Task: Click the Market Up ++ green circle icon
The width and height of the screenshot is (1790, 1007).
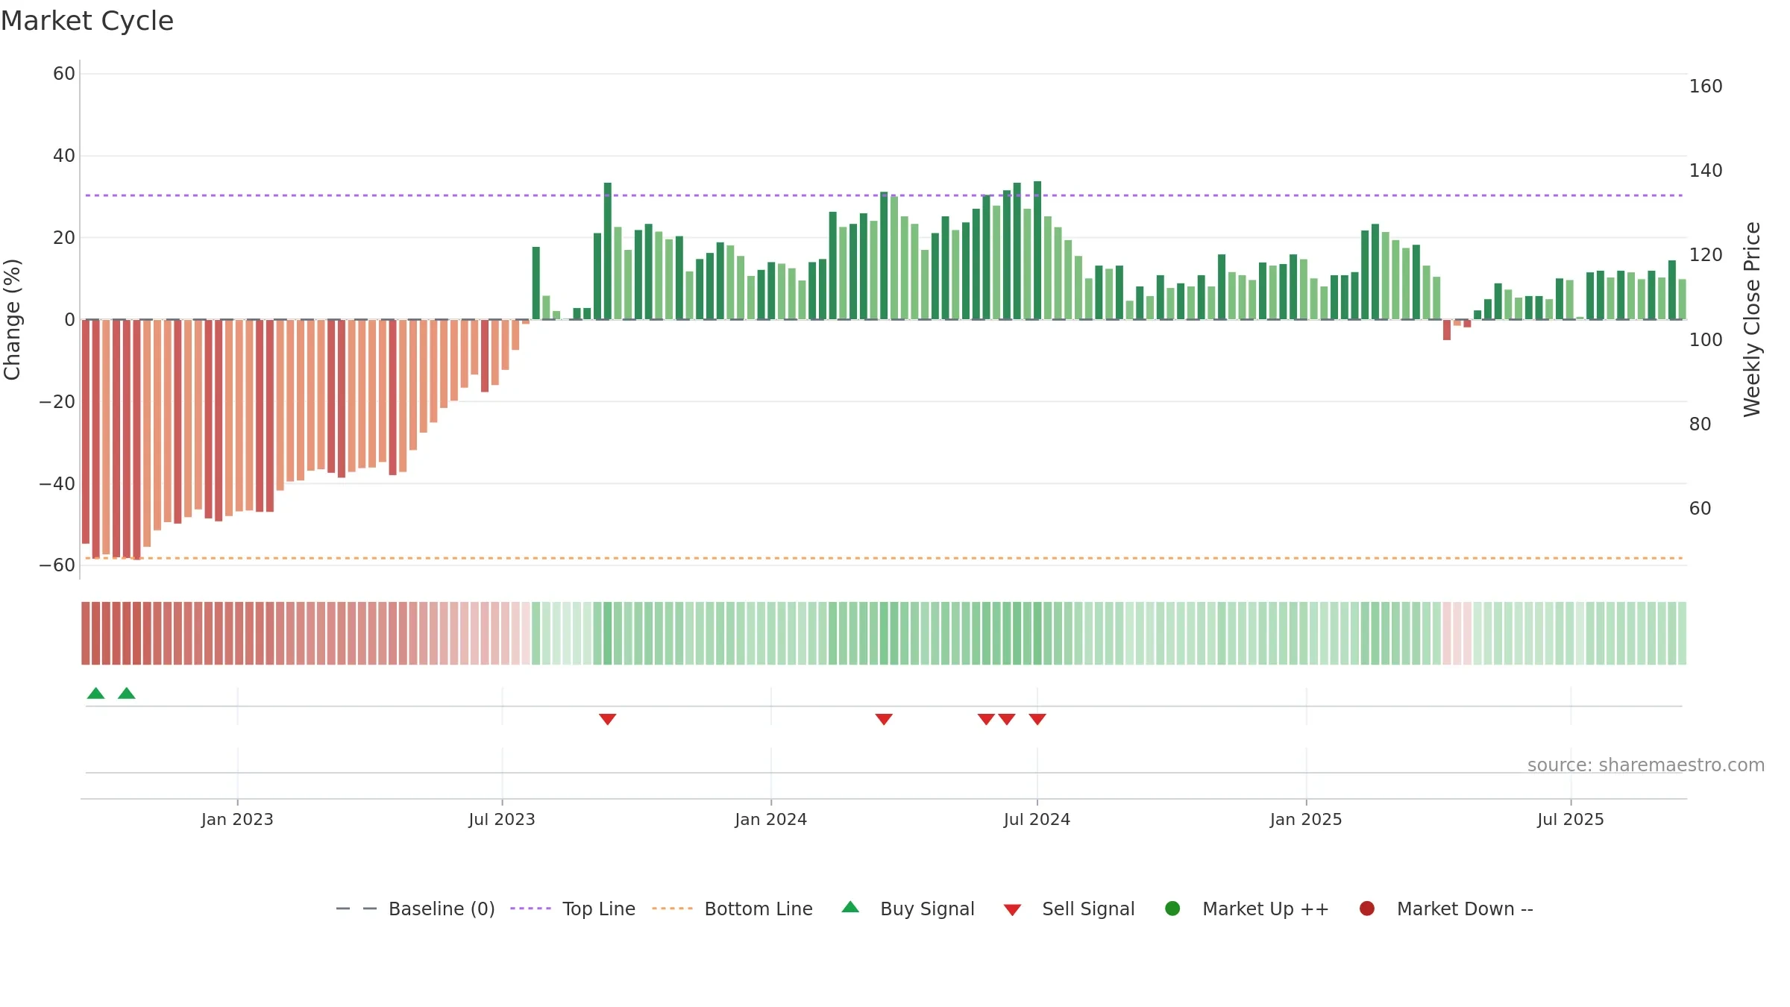Action: click(1172, 909)
